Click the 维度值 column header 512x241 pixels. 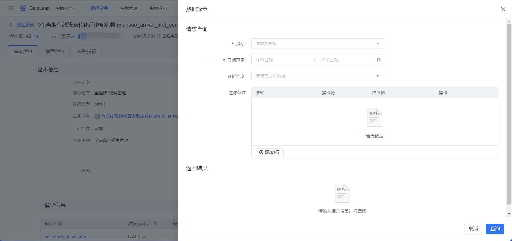378,93
